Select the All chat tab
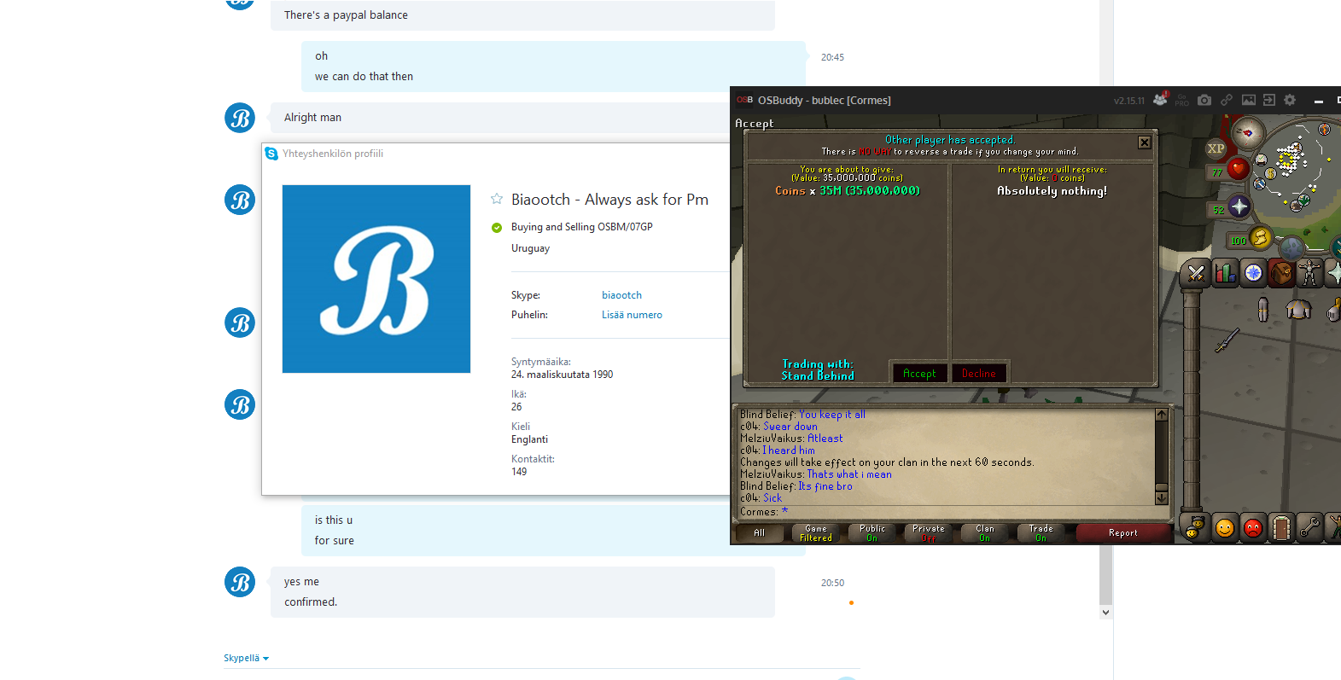The image size is (1341, 680). (x=759, y=533)
